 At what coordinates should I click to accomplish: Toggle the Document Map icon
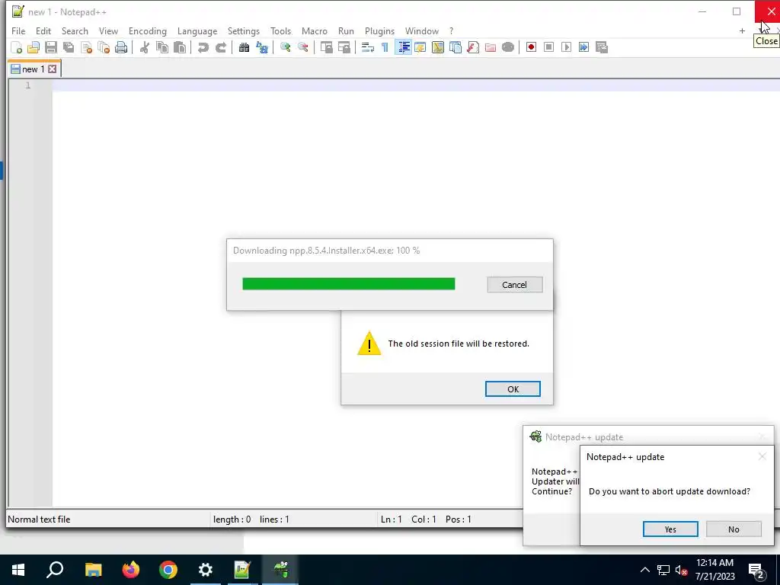click(438, 47)
